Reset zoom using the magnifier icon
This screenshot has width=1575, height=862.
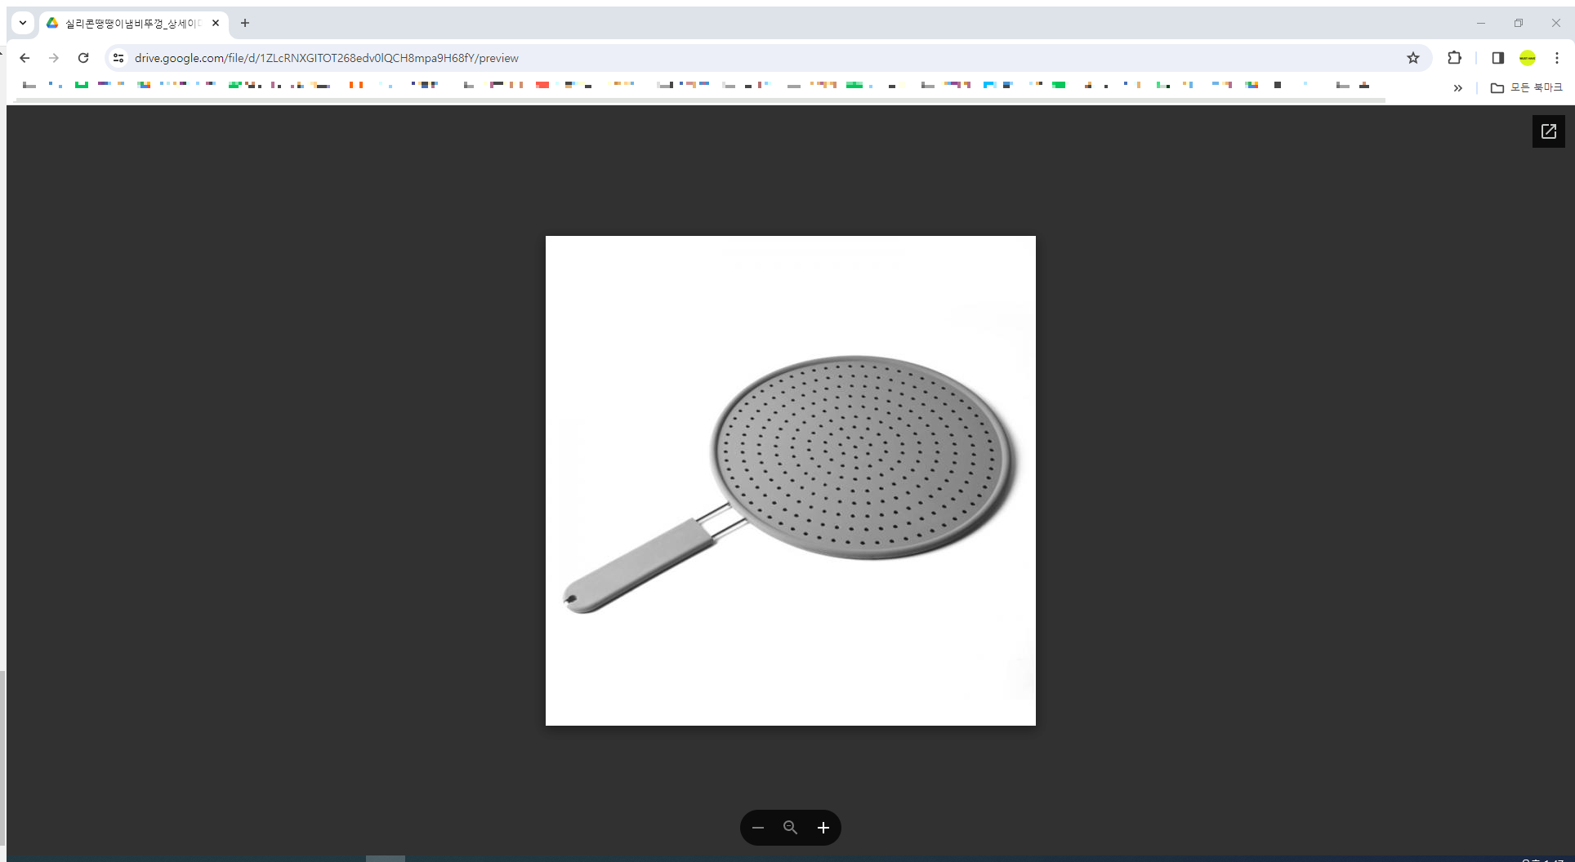790,828
